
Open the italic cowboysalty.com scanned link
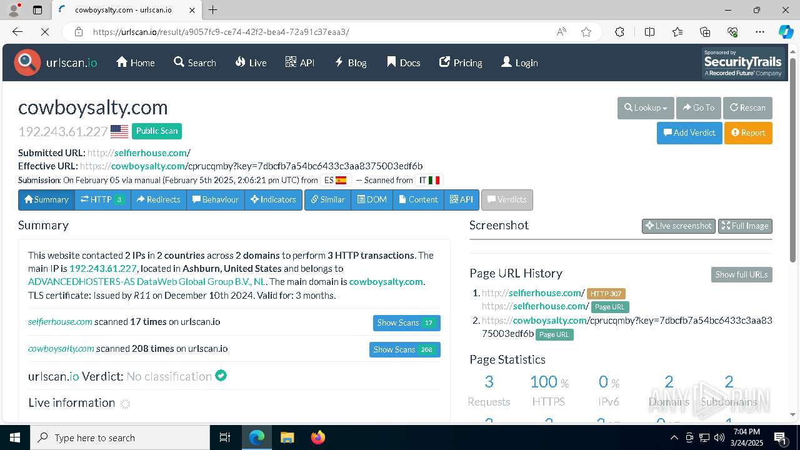(x=61, y=349)
